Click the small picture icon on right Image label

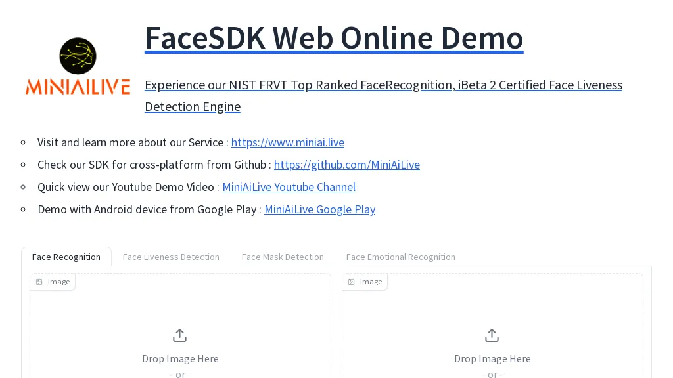pyautogui.click(x=352, y=282)
